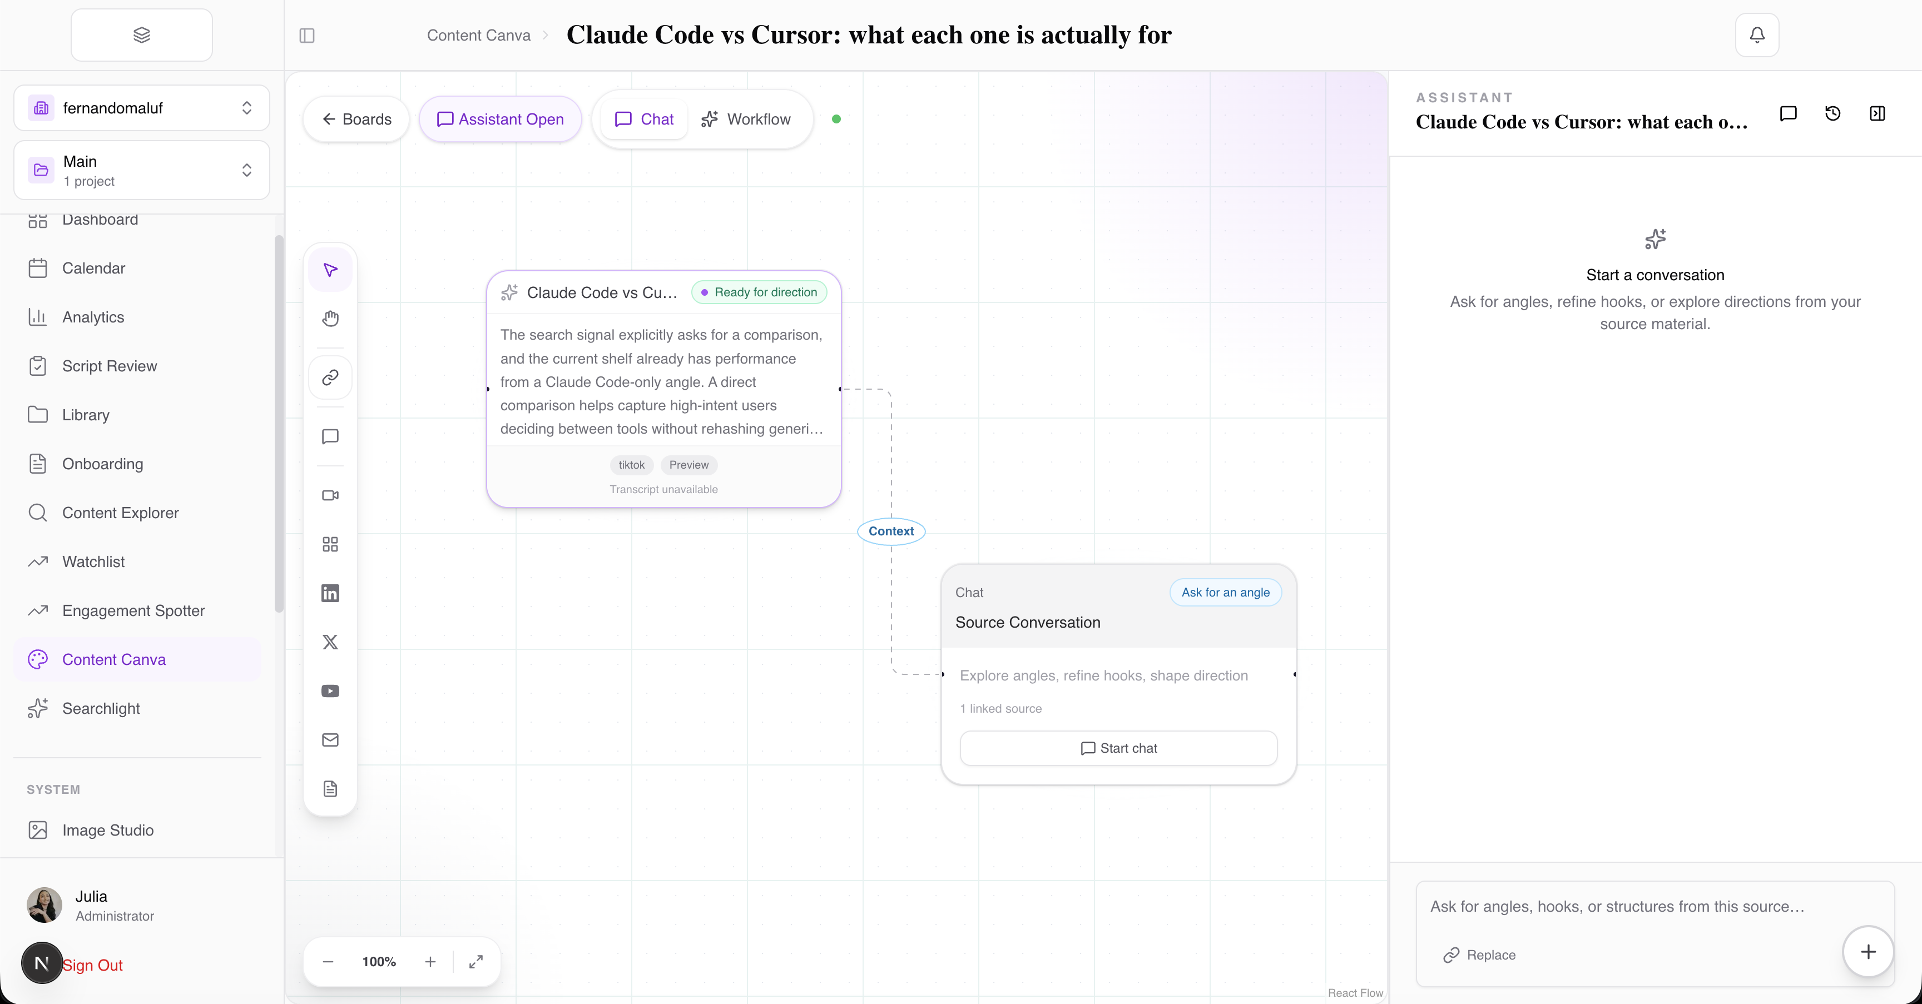Add a LinkedIn node from toolbar

(330, 593)
